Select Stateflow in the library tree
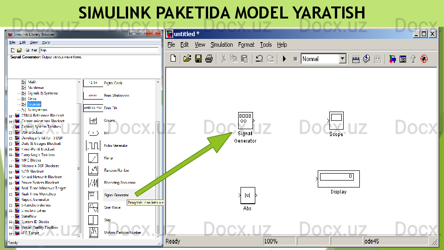Viewport: 444px width, 250px height. [x=29, y=216]
